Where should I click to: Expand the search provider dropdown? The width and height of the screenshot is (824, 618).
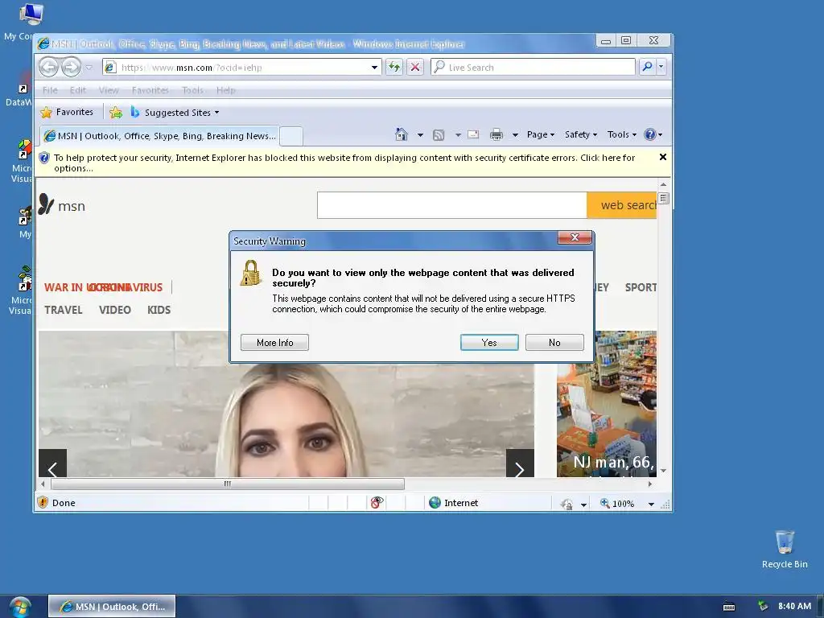[x=661, y=67]
